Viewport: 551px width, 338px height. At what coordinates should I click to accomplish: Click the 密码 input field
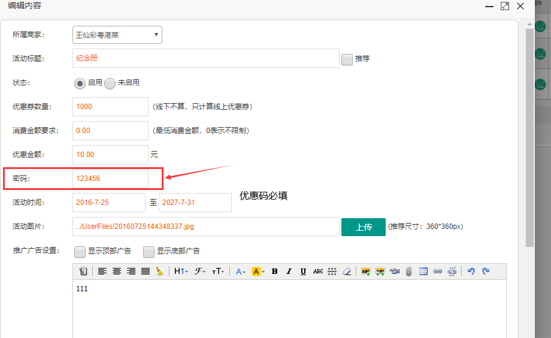pos(110,179)
